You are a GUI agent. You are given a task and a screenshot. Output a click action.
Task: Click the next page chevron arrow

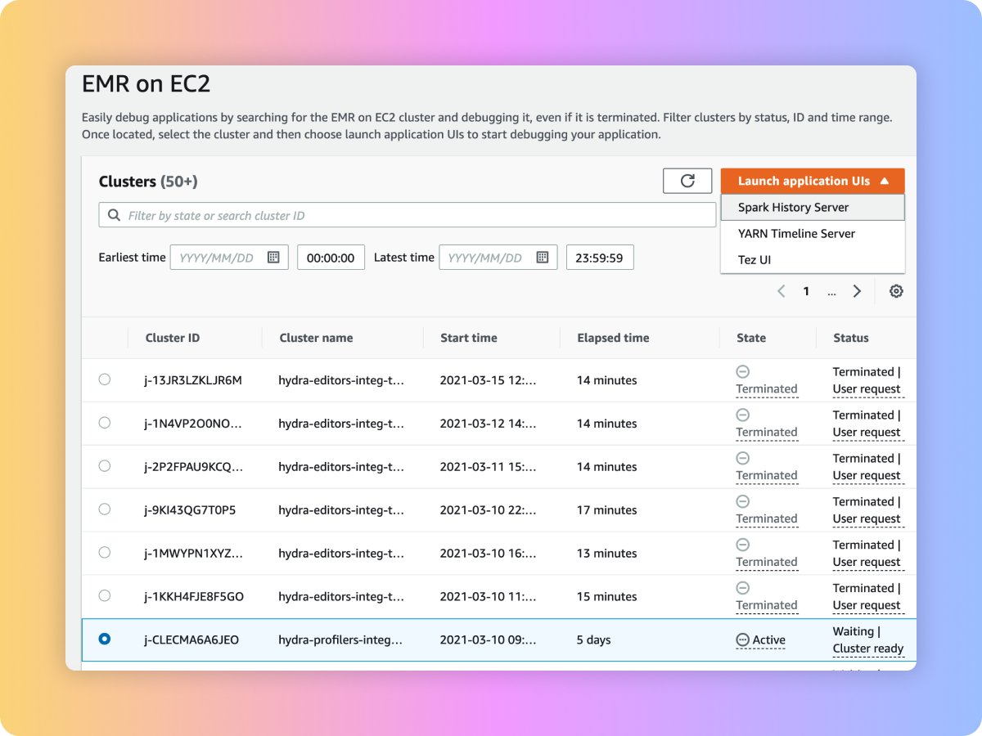tap(857, 290)
